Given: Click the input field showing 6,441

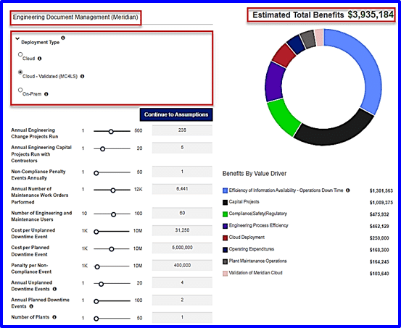Looking at the screenshot, I should pos(182,189).
